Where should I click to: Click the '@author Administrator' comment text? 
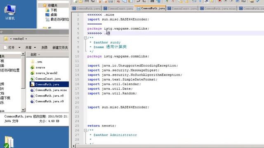coord(115,135)
